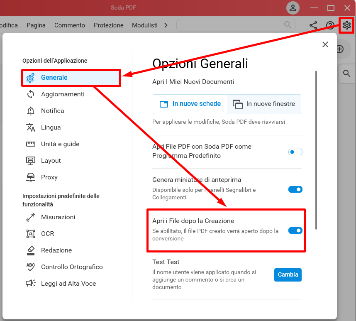Switch to the Modulisti tab
The height and width of the screenshot is (321, 356).
tap(145, 25)
